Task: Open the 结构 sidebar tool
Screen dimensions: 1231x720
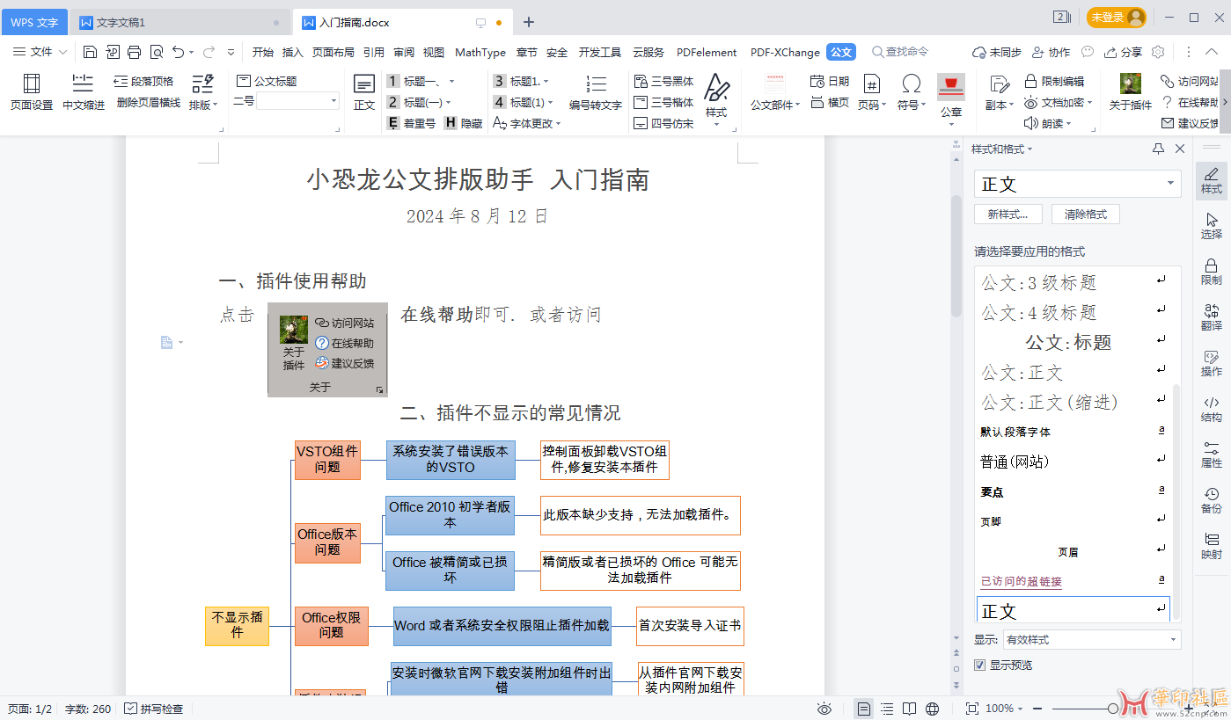Action: tap(1212, 408)
